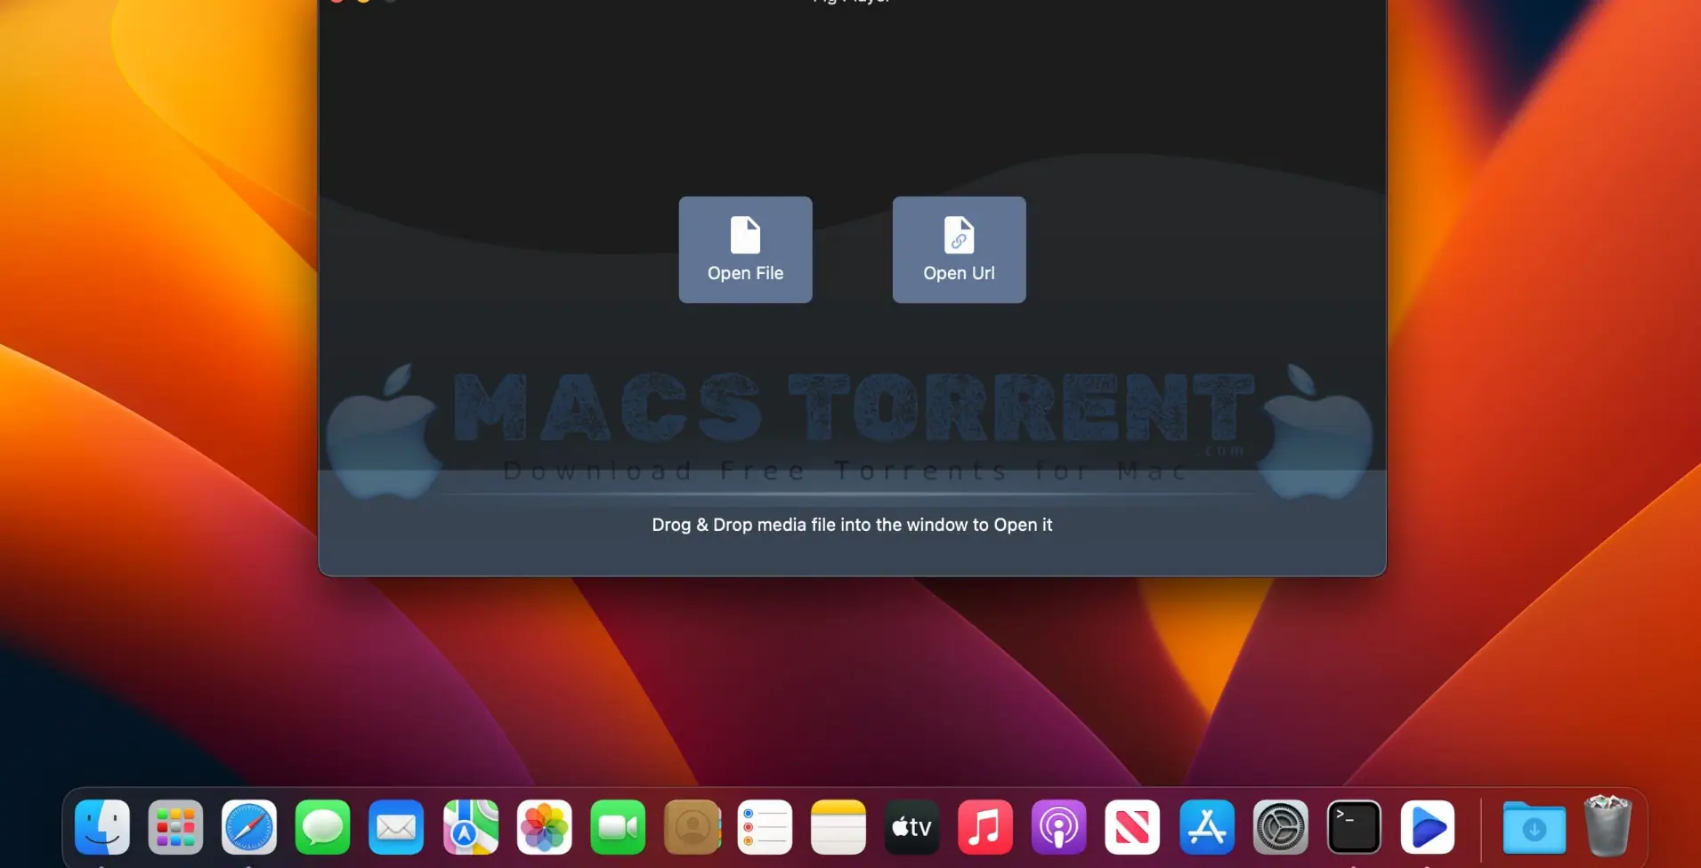Open Music app in the dock
This screenshot has width=1701, height=868.
pyautogui.click(x=985, y=827)
